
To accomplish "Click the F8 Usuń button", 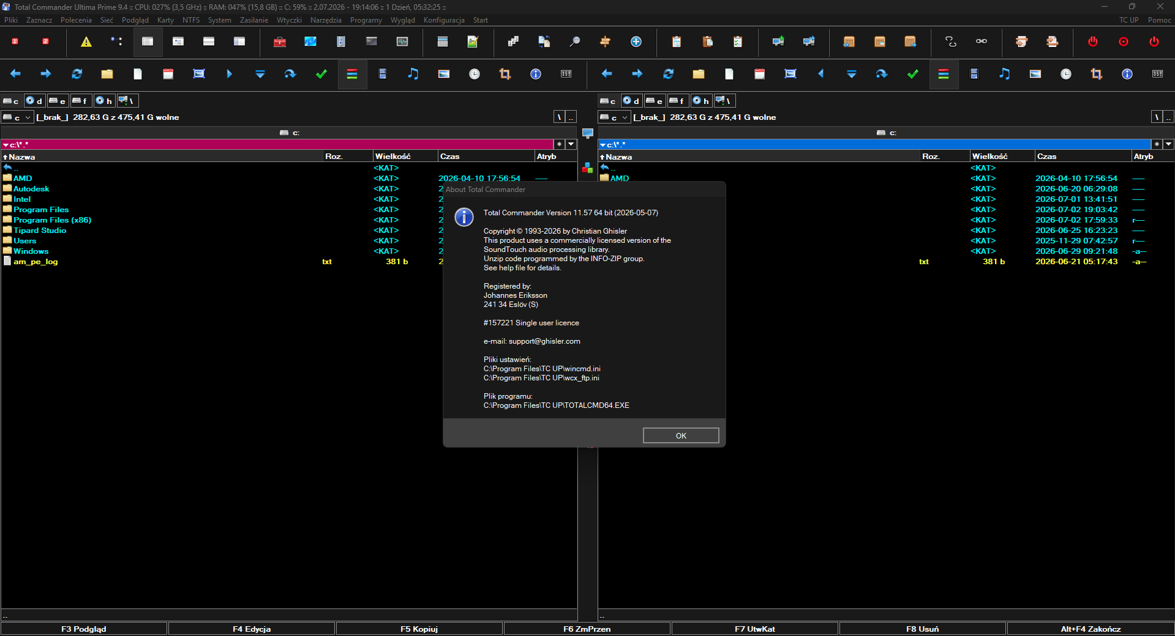I will (923, 629).
